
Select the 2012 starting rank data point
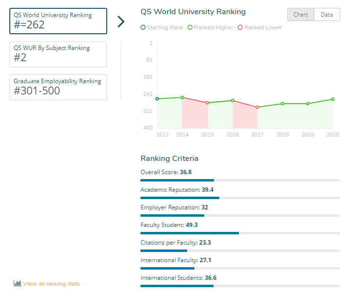coord(157,99)
